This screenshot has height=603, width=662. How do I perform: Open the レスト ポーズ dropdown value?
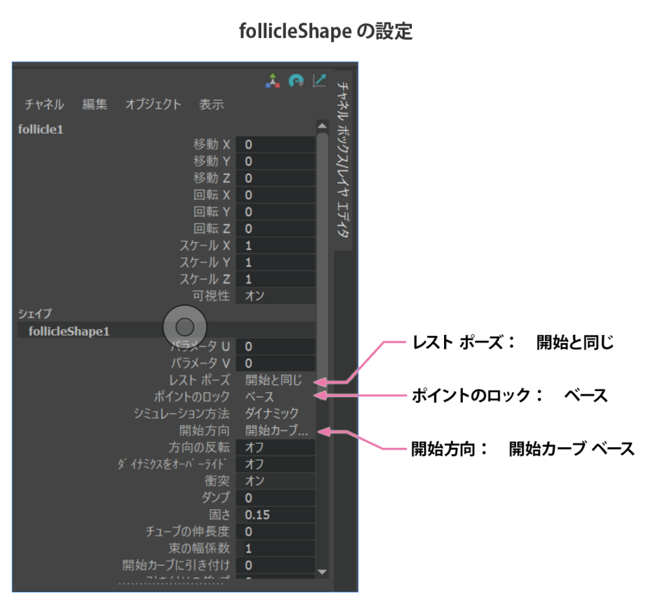tap(275, 380)
